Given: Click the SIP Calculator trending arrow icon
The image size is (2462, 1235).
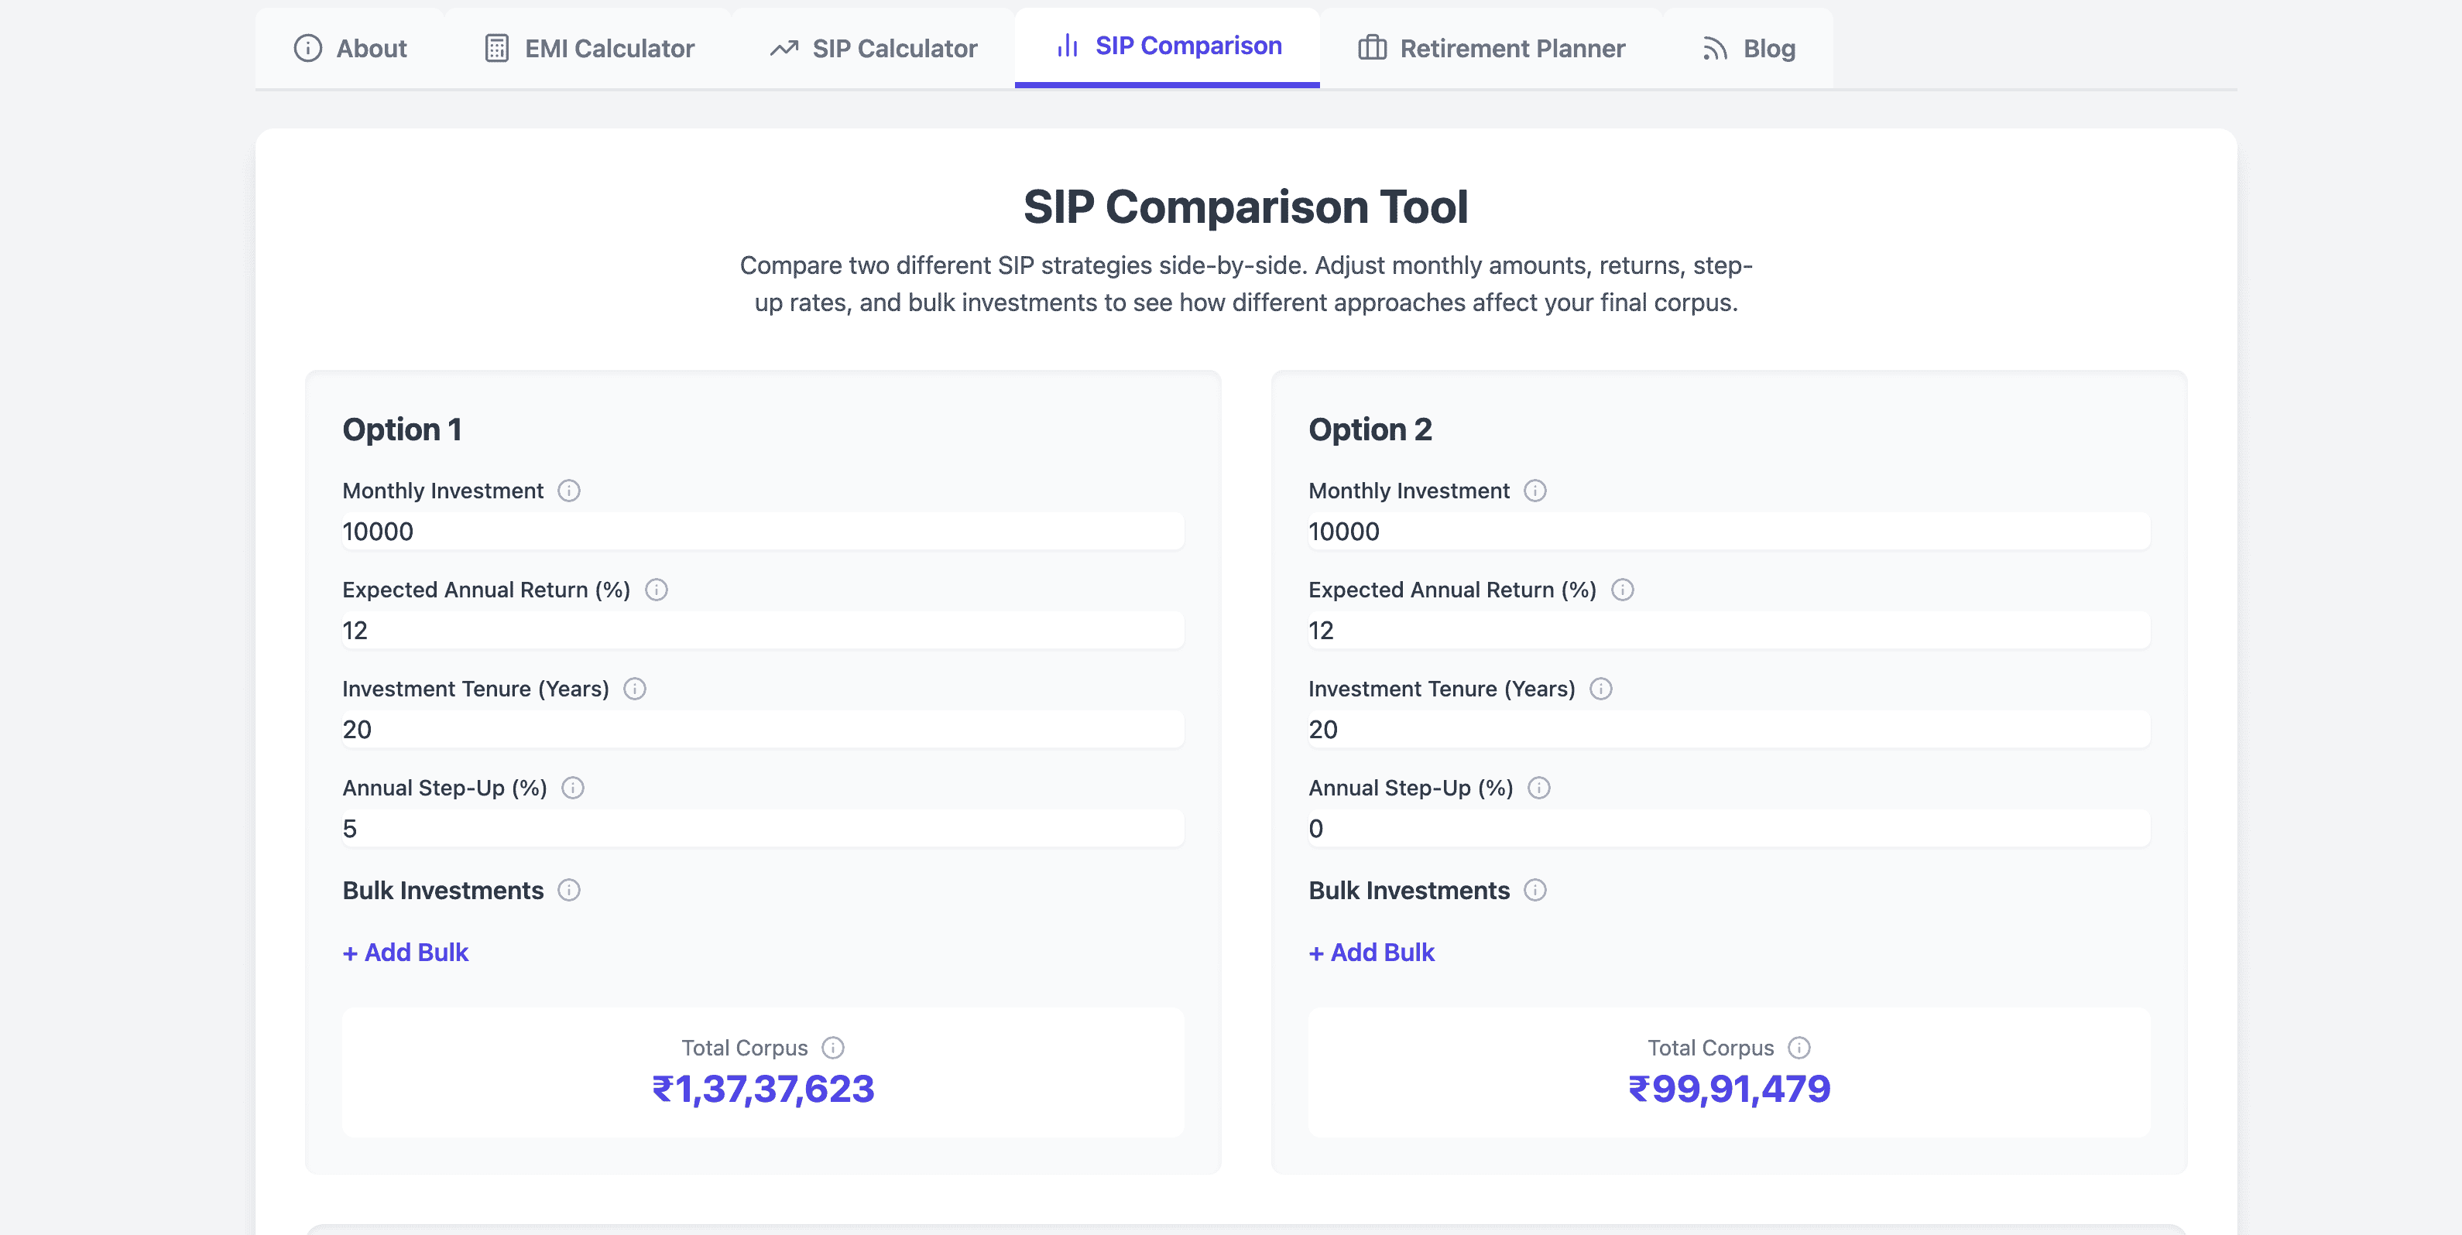Looking at the screenshot, I should click(784, 48).
